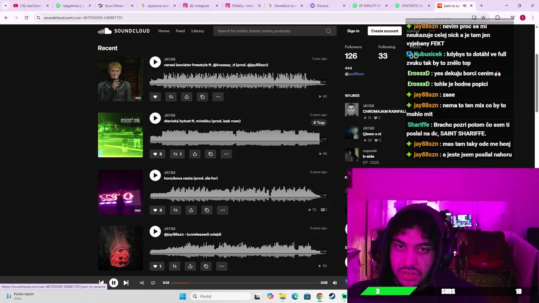Image resolution: width=539 pixels, height=303 pixels.
Task: Share the honzikova cesta track
Action: 191,210
